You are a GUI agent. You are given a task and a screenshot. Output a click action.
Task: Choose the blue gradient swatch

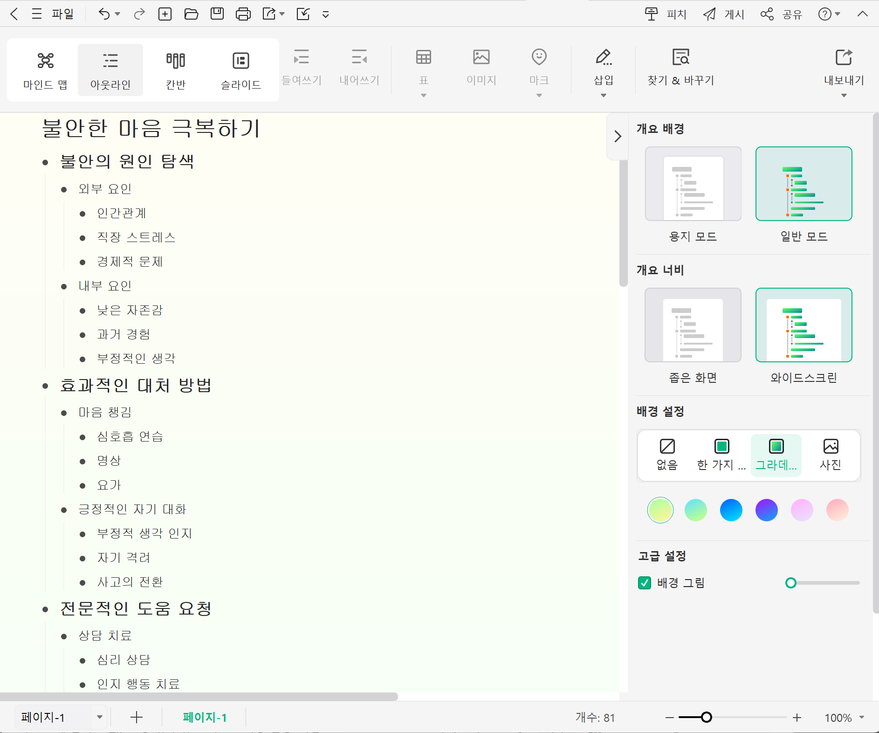pyautogui.click(x=731, y=510)
